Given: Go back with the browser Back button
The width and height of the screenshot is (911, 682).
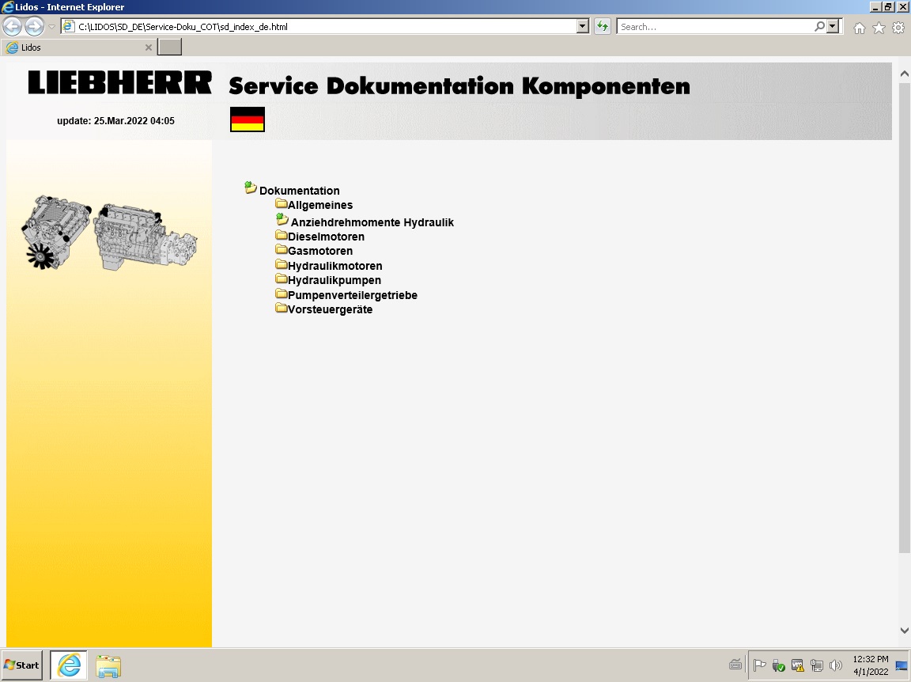Looking at the screenshot, I should tap(12, 27).
